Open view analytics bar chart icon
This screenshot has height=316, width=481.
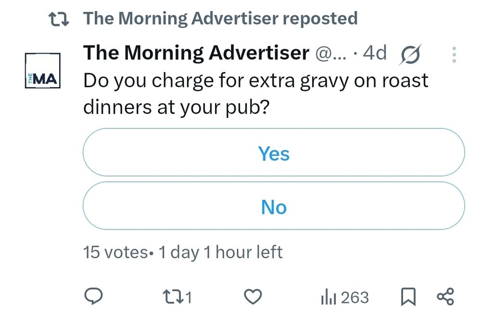pos(329,297)
